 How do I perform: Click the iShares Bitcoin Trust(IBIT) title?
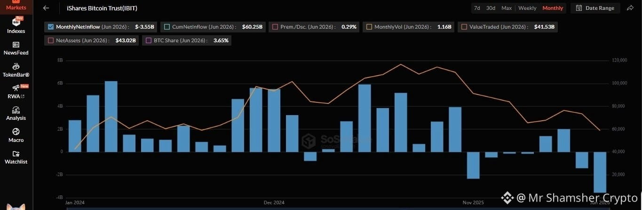101,8
